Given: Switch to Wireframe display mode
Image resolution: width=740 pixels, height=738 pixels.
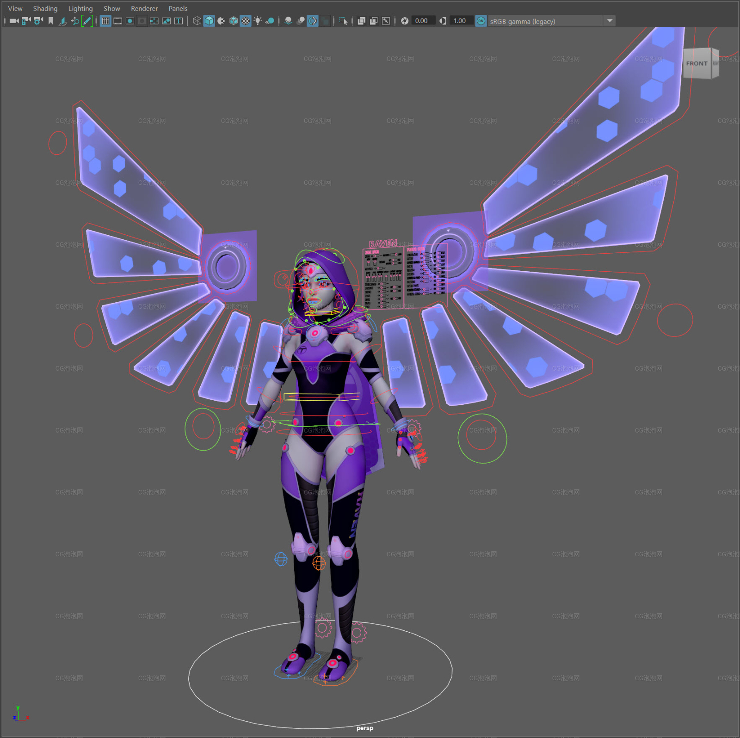Looking at the screenshot, I should 197,21.
